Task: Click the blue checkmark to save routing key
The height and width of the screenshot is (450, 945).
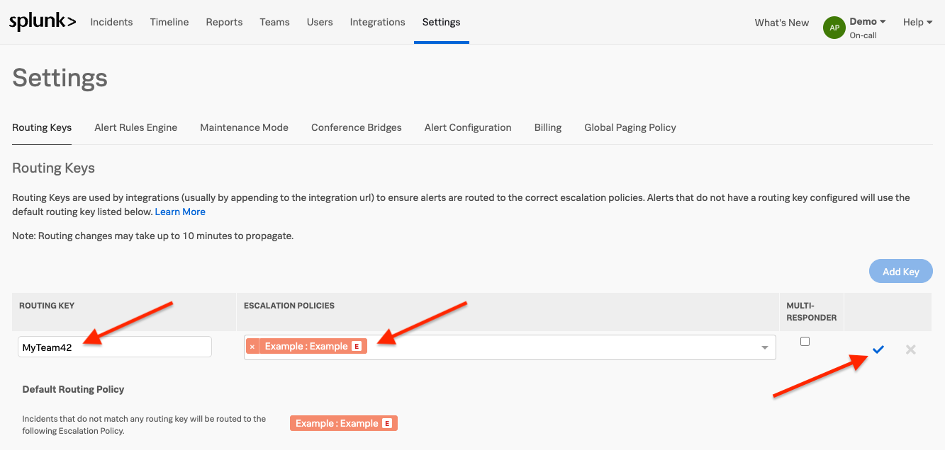Action: pyautogui.click(x=878, y=349)
